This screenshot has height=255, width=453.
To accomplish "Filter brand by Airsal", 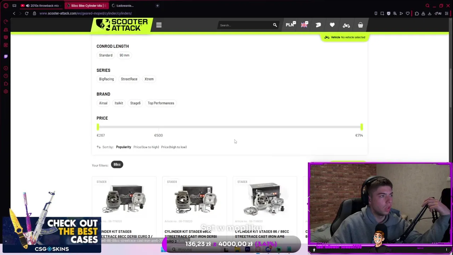I will coord(103,103).
